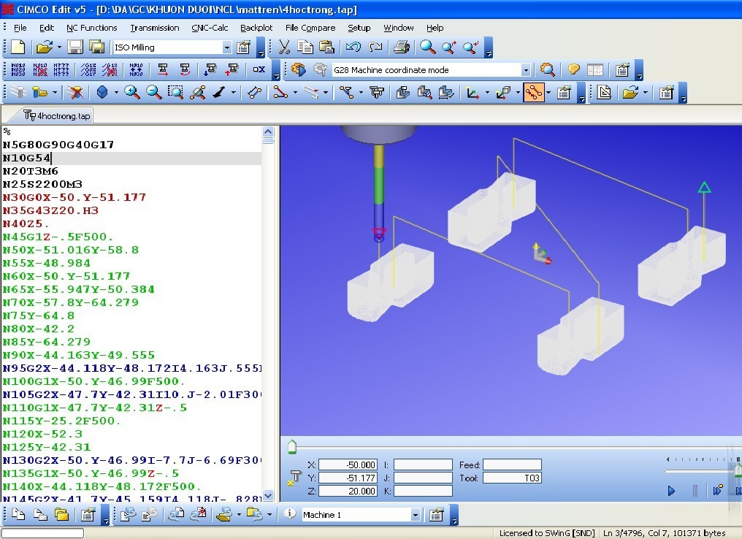Click the Renumber block numbers icon

[18, 70]
